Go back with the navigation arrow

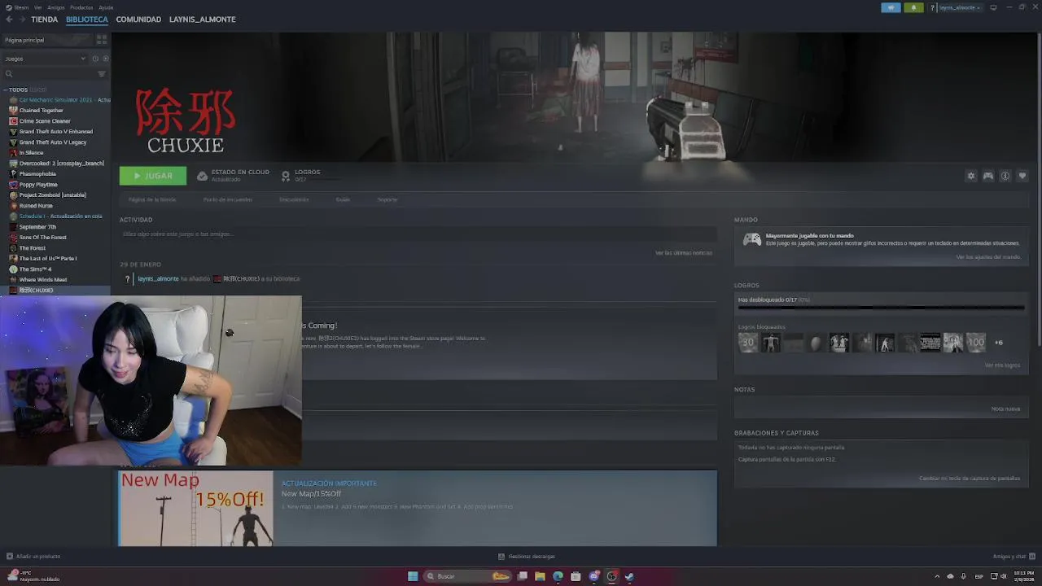pyautogui.click(x=10, y=20)
